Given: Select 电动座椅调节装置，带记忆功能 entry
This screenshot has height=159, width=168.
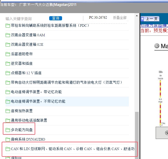Looking at the screenshot, I should (36, 92).
